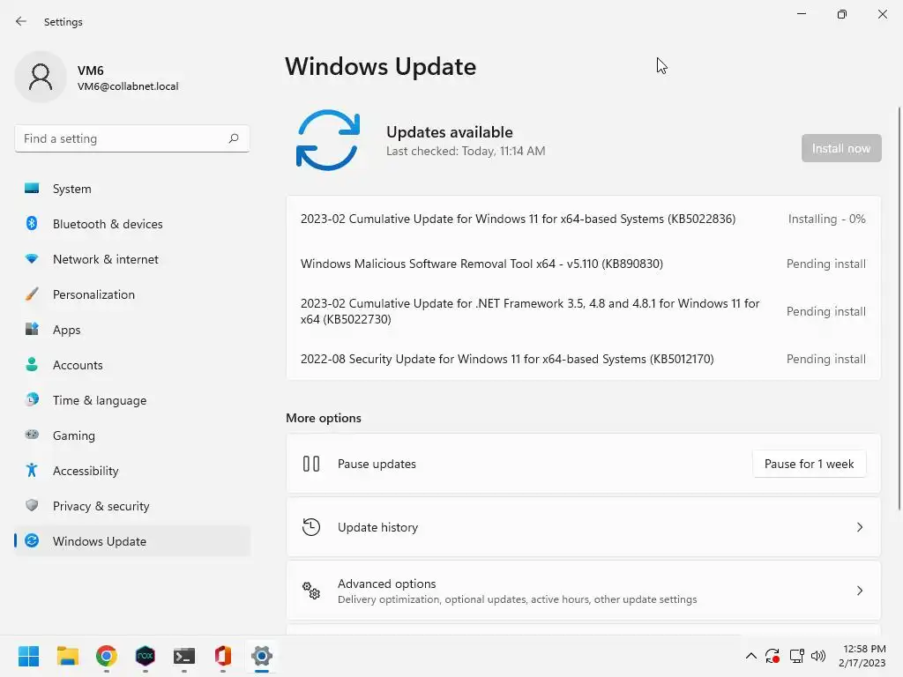903x677 pixels.
Task: Click the Installing - 0% status text
Action: pos(826,219)
